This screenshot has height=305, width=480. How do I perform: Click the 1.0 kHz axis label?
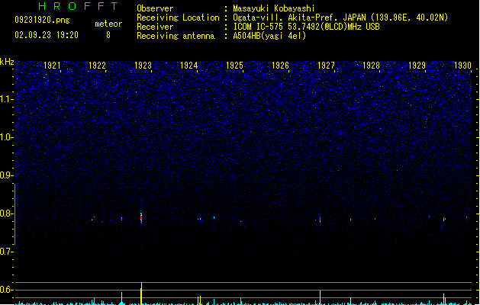coord(7,137)
